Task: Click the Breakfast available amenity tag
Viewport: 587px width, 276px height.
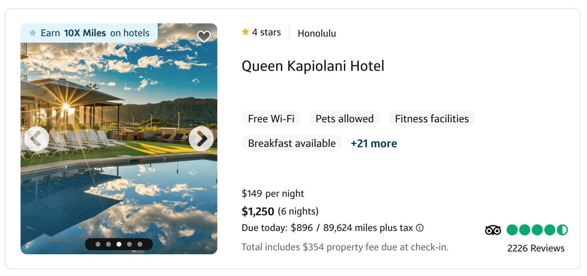Action: [x=292, y=144]
